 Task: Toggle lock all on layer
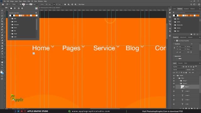coord(186,73)
